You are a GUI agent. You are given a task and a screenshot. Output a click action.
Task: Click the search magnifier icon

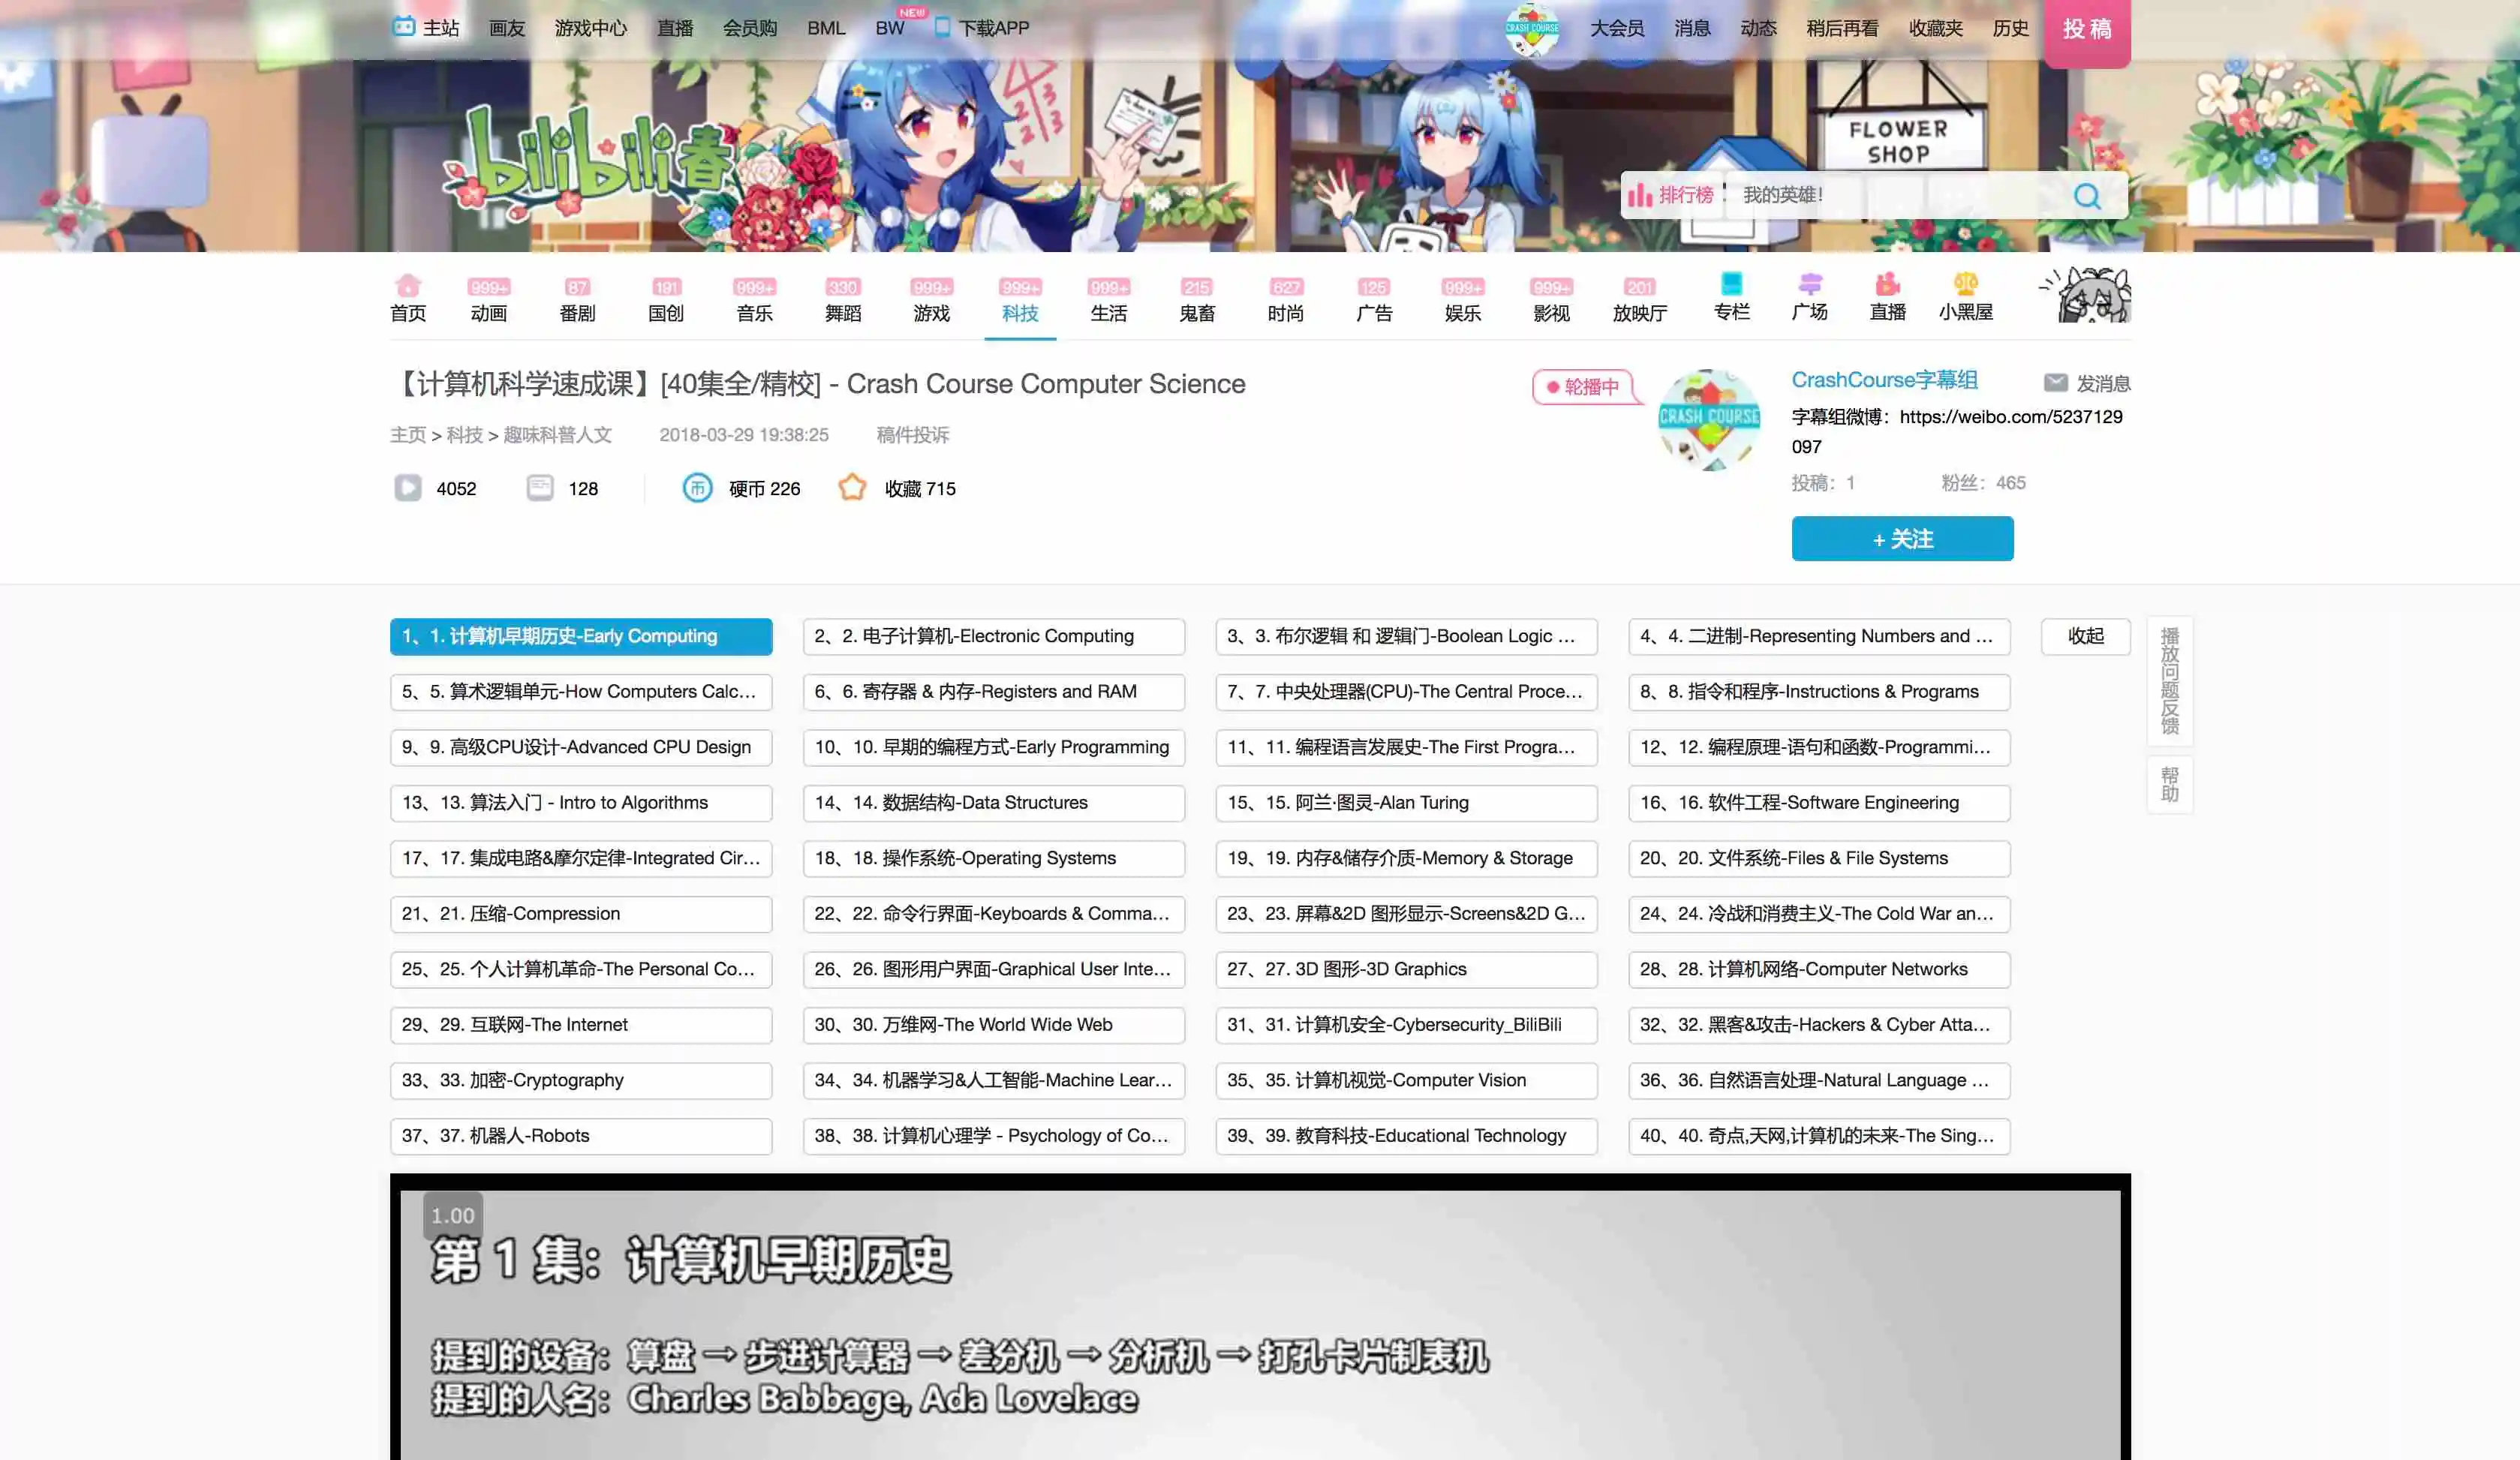coord(2086,195)
